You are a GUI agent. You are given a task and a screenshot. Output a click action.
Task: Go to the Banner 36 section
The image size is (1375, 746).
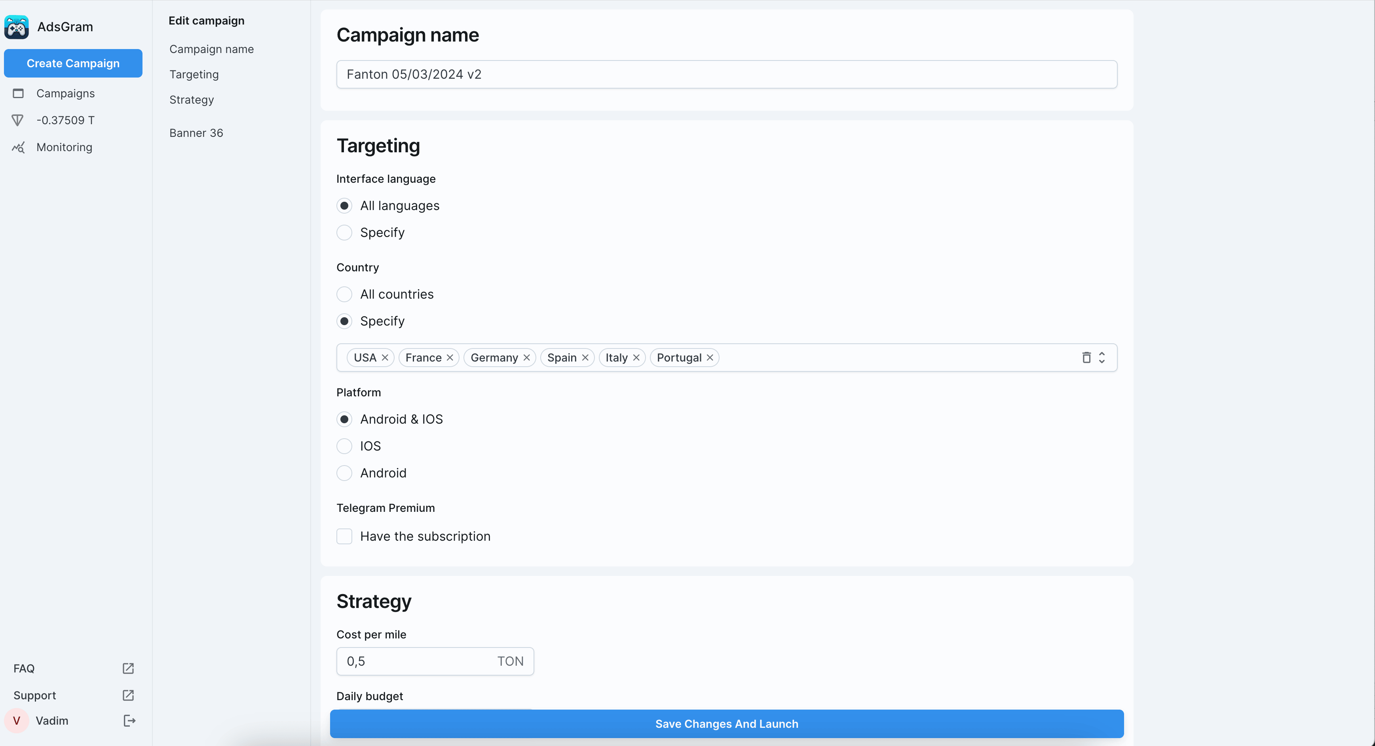pyautogui.click(x=196, y=133)
